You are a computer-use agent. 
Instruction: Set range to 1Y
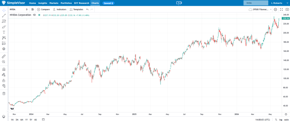coord(26,120)
